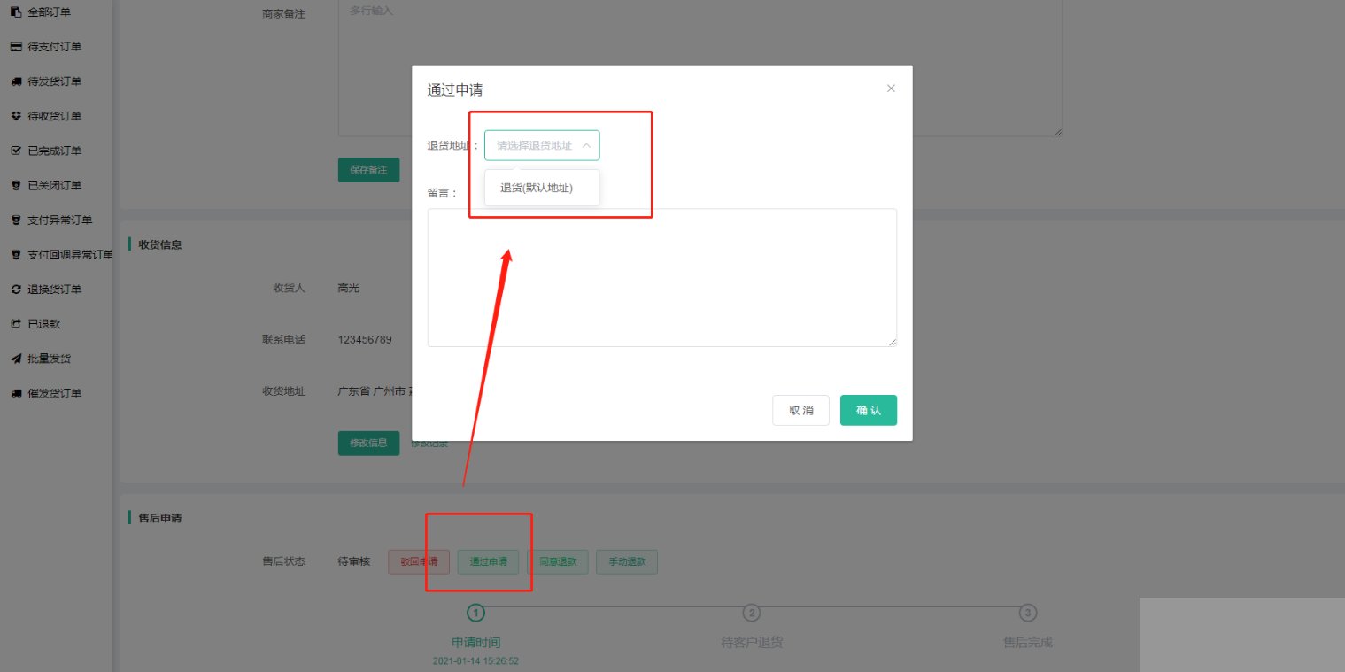The width and height of the screenshot is (1345, 672).
Task: Click the 收货地址 field label
Action: [x=283, y=391]
